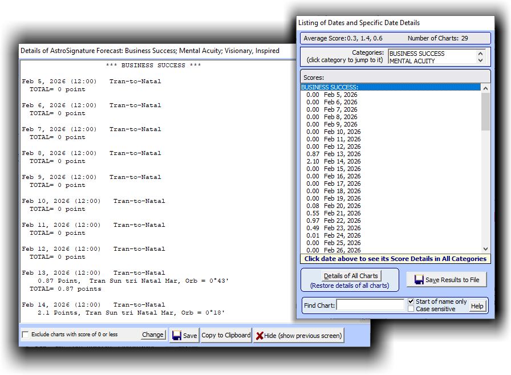Open Details of All Charts

point(351,276)
